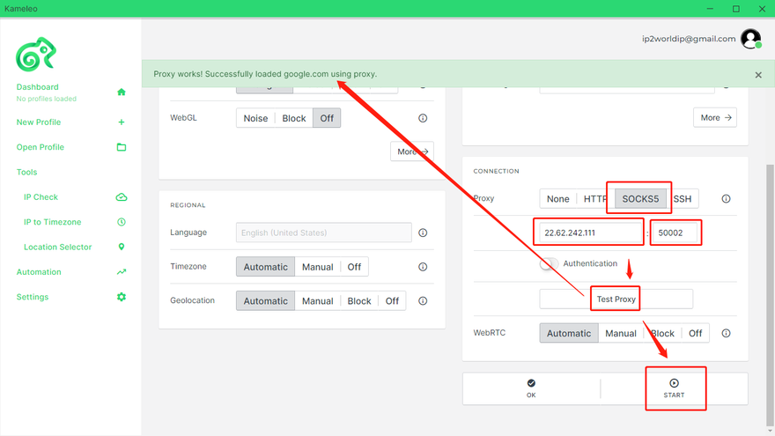Click the START button
Screen dimensions: 775x436
pyautogui.click(x=674, y=388)
